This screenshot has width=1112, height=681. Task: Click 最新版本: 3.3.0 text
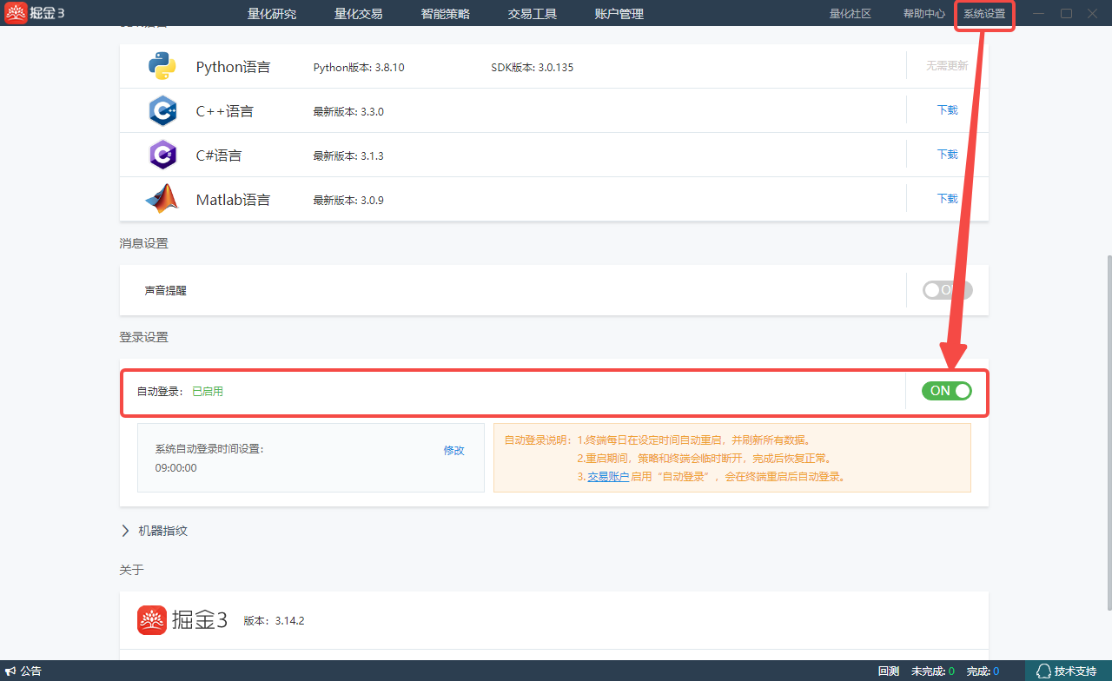click(348, 111)
